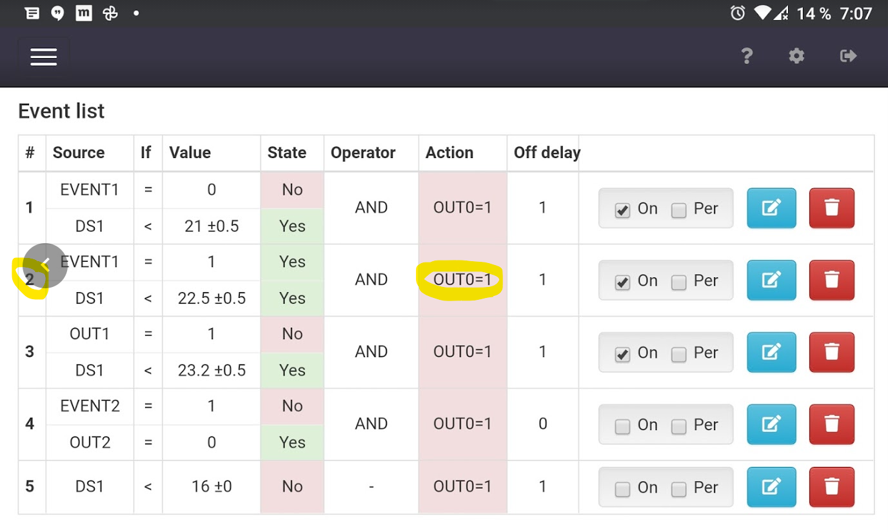Edit event 4 with blue pencil button
888x532 pixels.
point(771,424)
